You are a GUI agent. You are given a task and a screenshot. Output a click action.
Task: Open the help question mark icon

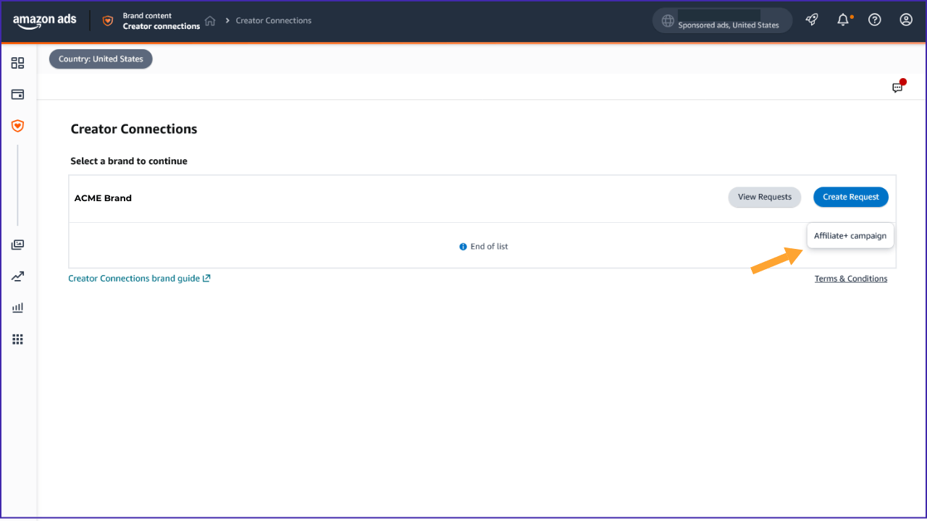coord(874,20)
